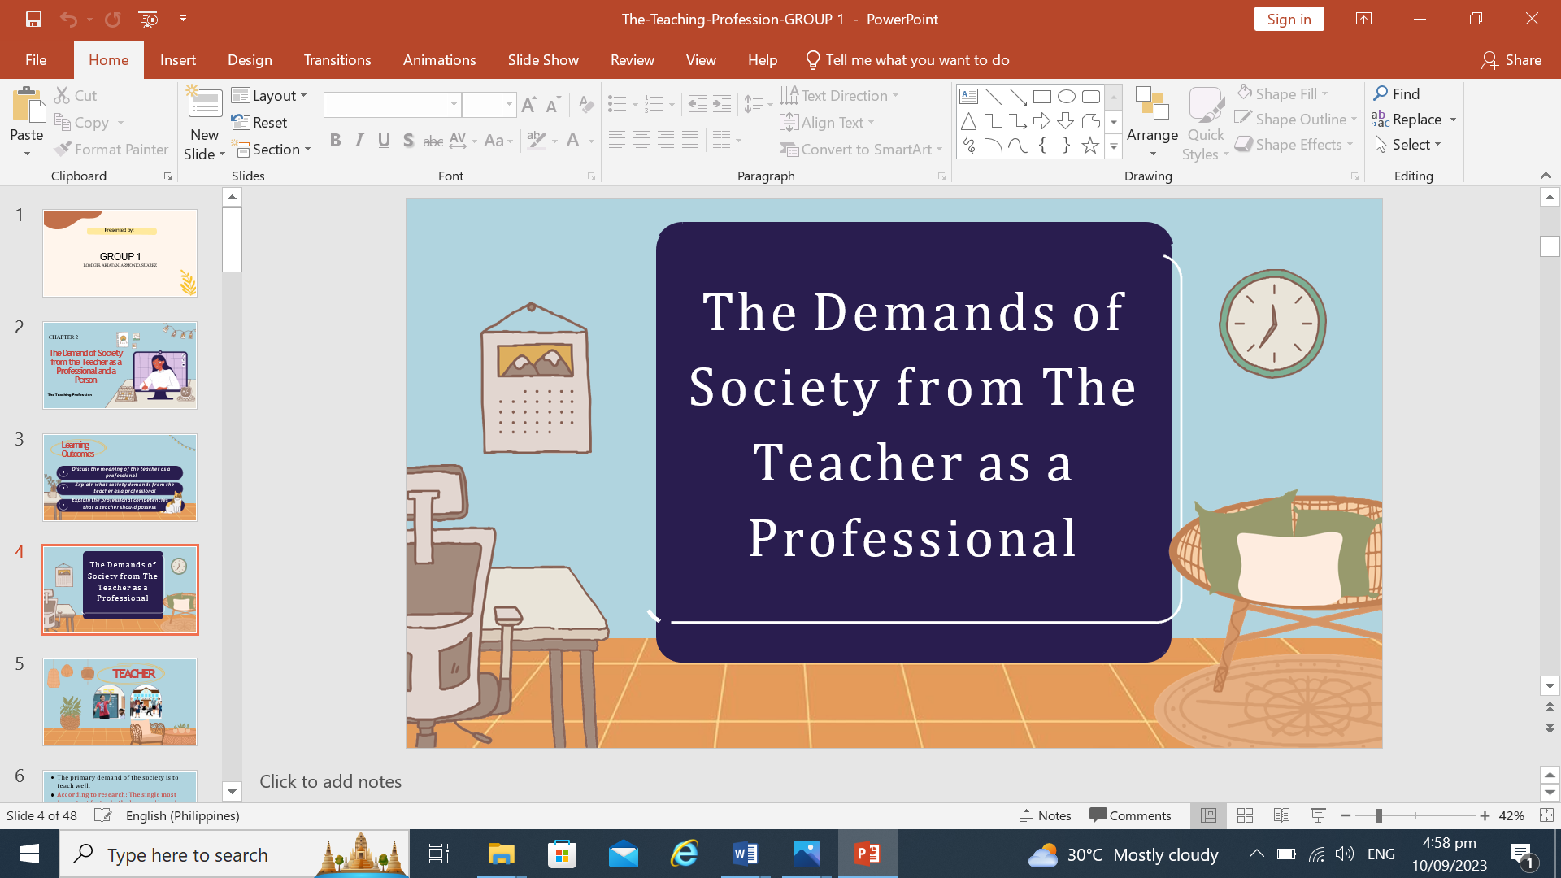Screen dimensions: 1561x878
Task: Switch to the Insert tab
Action: click(178, 59)
